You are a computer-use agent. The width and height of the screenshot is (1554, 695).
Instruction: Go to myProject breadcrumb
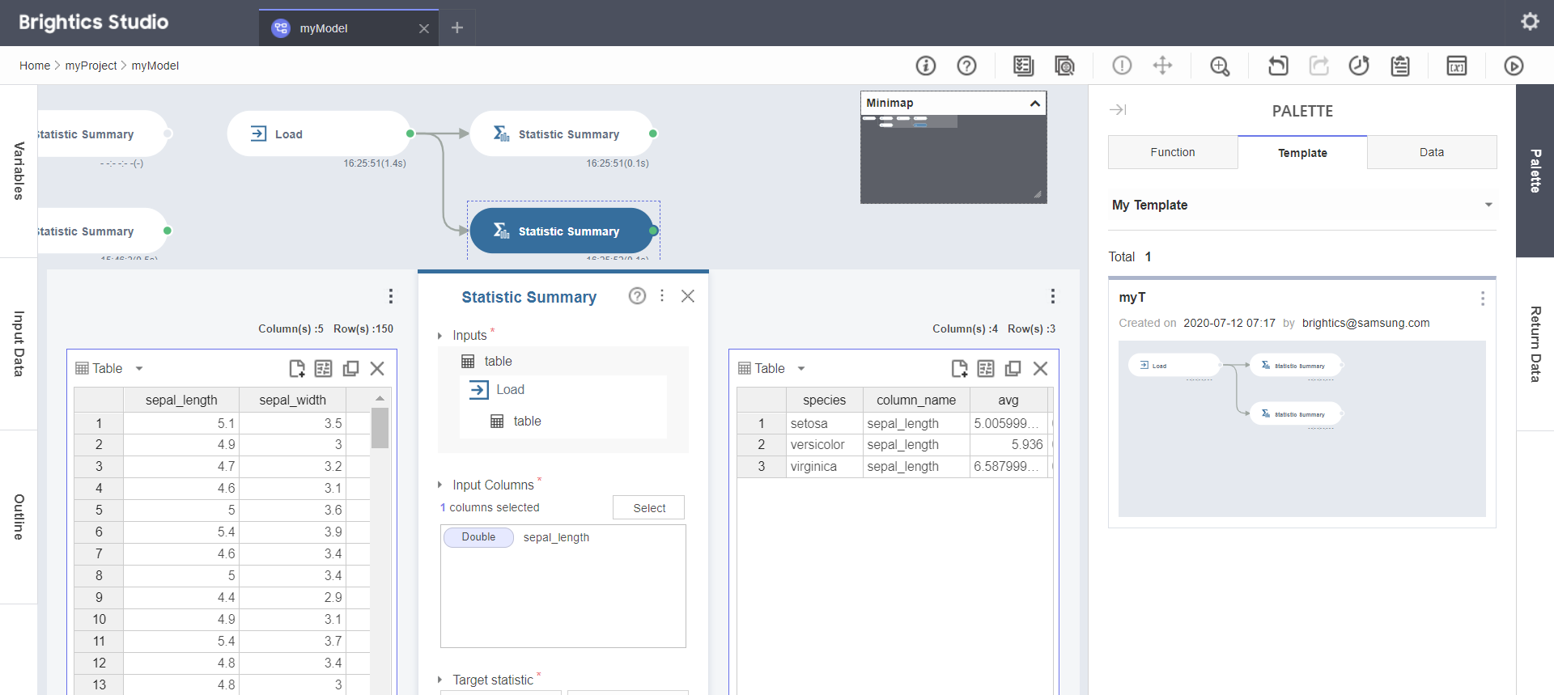coord(91,66)
